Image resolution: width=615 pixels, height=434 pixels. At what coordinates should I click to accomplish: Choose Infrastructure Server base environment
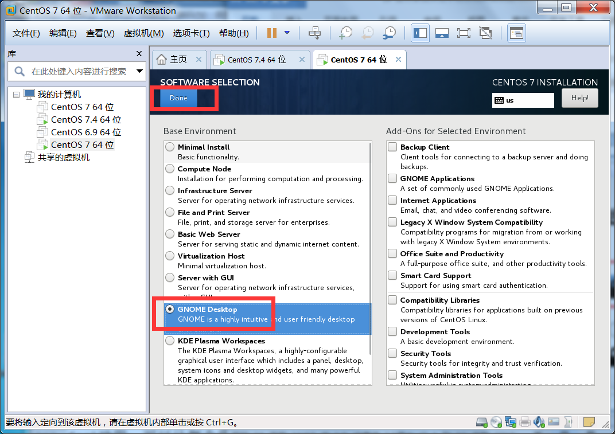click(170, 190)
